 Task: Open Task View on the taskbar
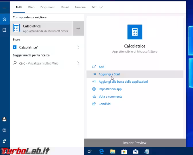pyautogui.click(x=90, y=152)
